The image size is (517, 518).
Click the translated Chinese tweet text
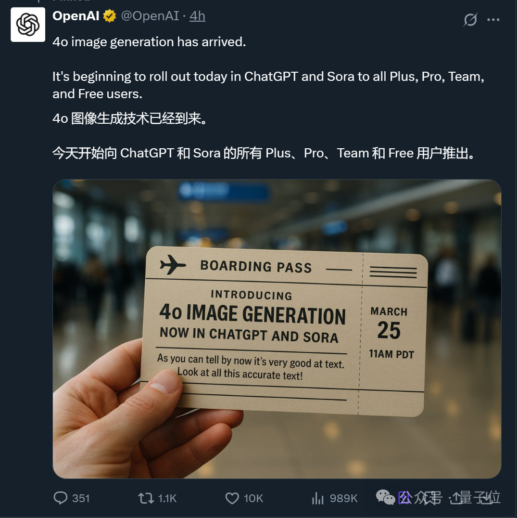pyautogui.click(x=264, y=136)
